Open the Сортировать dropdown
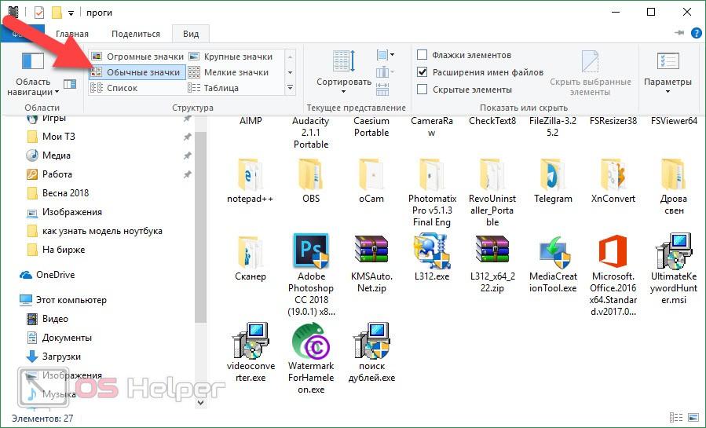 344,82
